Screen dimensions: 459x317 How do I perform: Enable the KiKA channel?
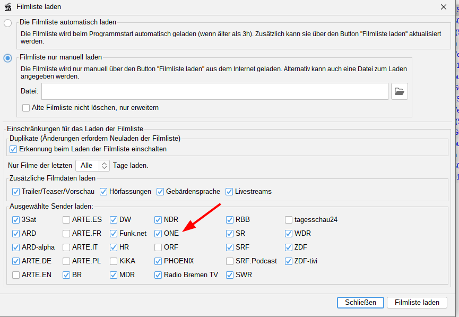[x=114, y=261]
